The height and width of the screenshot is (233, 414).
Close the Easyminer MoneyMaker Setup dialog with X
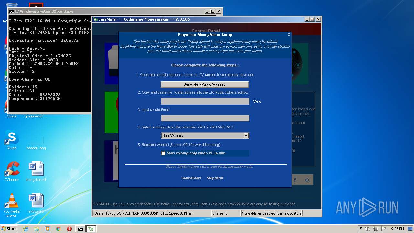pyautogui.click(x=289, y=35)
